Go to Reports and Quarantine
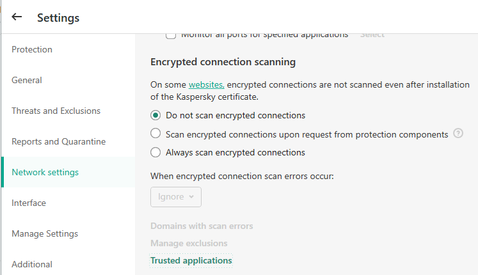 59,141
